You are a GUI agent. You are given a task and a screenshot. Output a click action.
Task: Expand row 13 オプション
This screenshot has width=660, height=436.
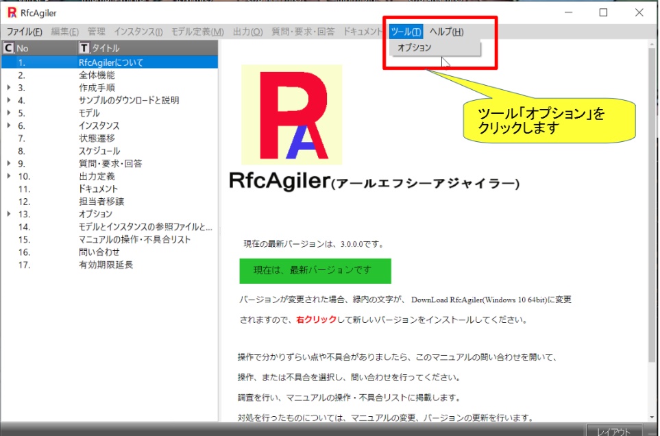click(9, 214)
